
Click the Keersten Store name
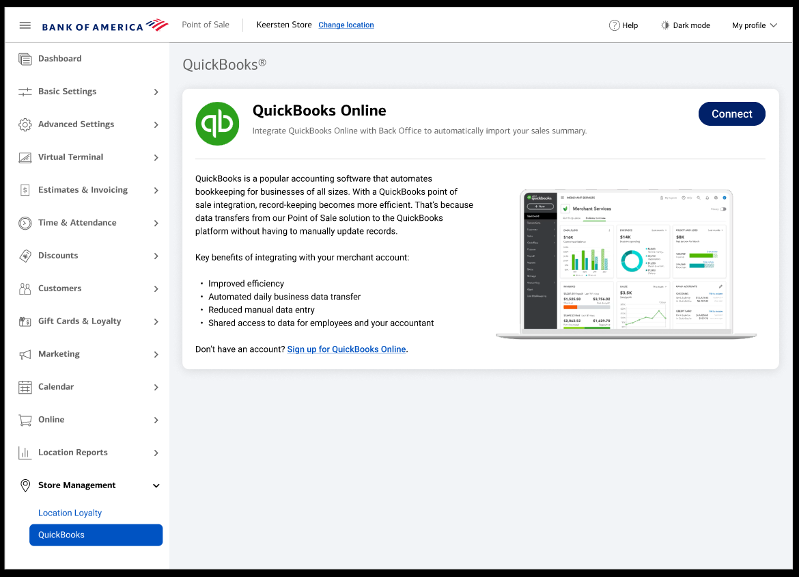[x=284, y=25]
